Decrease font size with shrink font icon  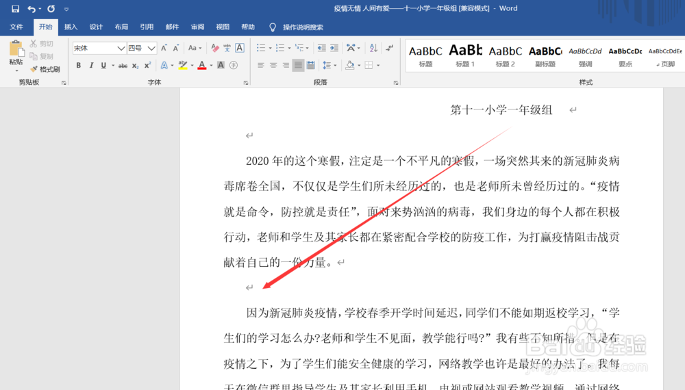175,48
